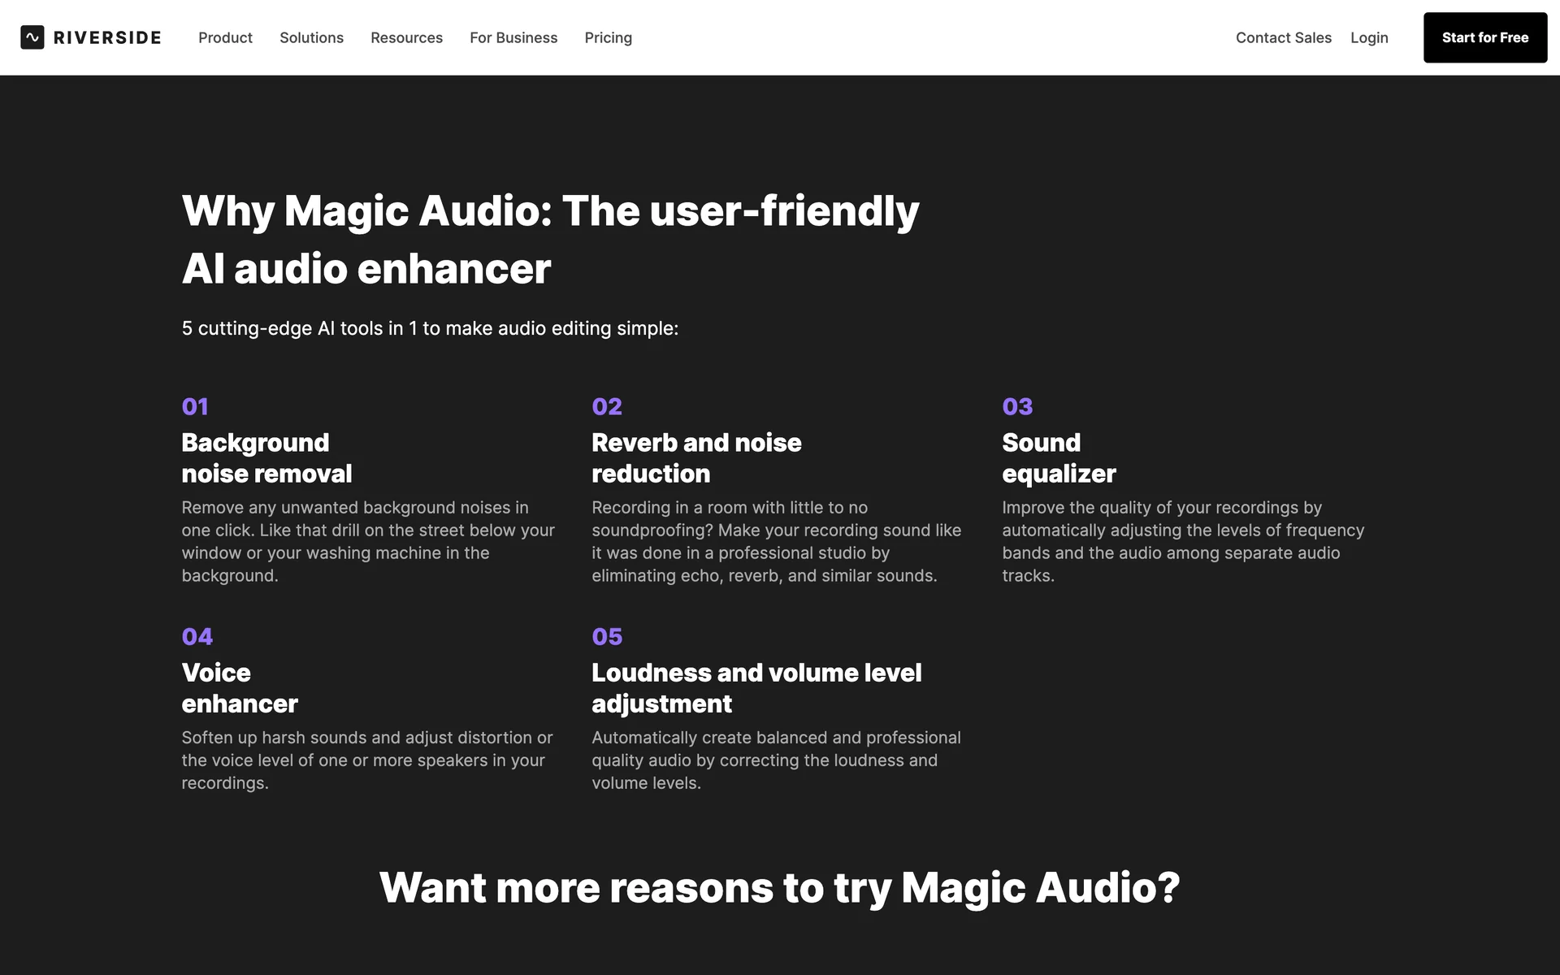The image size is (1560, 975).
Task: Click the Riverside waveform logo icon
Action: pos(32,37)
